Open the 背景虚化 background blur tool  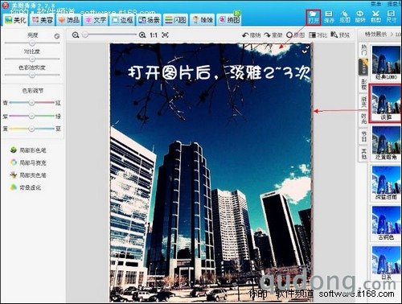point(26,187)
